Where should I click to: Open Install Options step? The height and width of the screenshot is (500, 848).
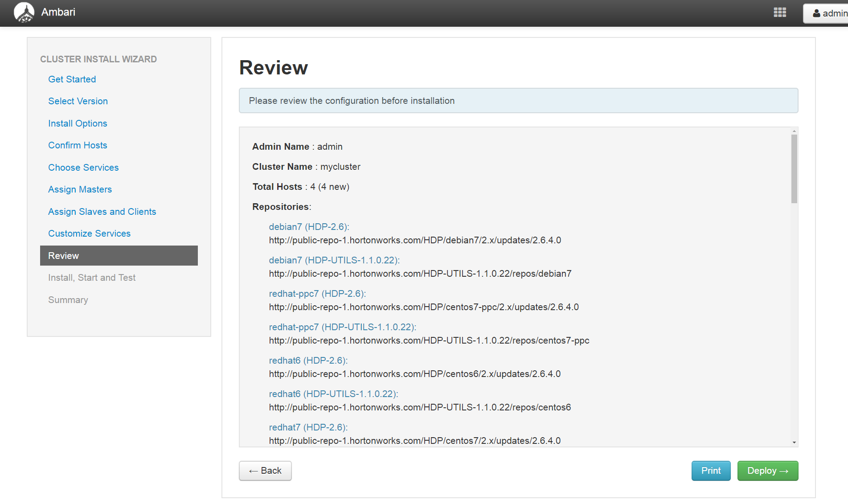pos(78,123)
